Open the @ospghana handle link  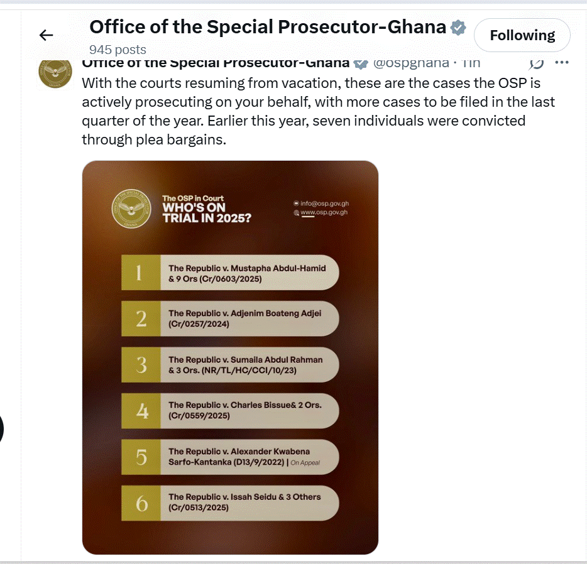click(411, 63)
